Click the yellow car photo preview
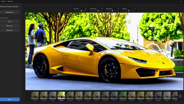The height and width of the screenshot is (104, 184). 104,51
